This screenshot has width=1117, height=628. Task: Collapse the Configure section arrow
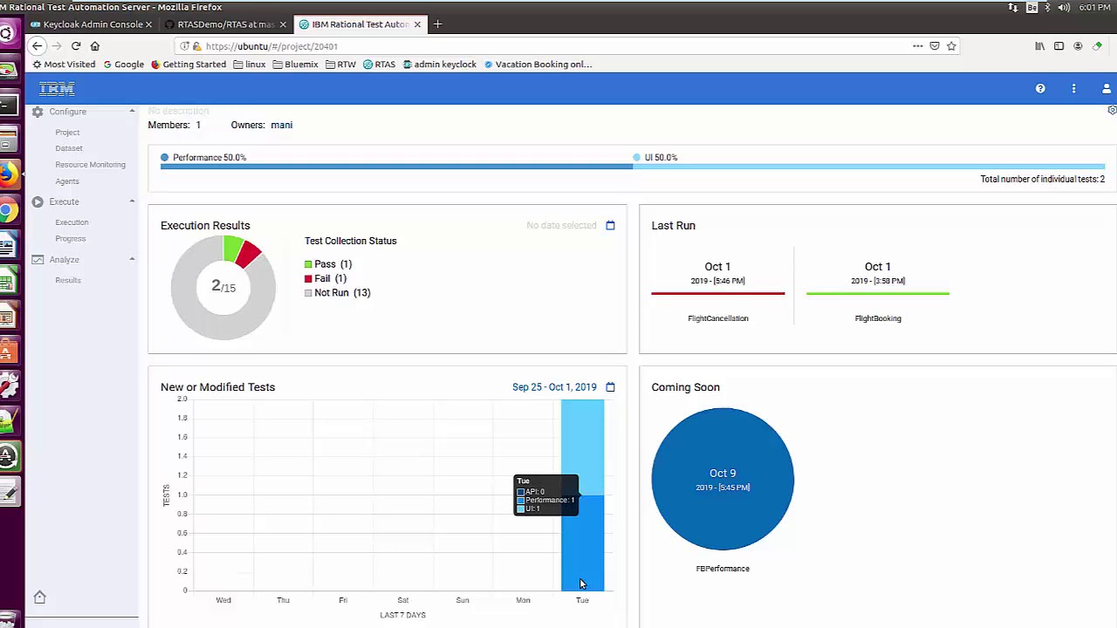[x=132, y=111]
